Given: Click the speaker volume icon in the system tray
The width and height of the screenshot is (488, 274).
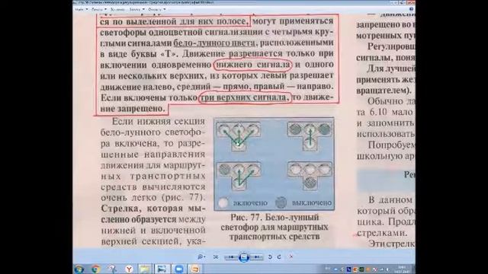Looking at the screenshot, I should point(387,269).
